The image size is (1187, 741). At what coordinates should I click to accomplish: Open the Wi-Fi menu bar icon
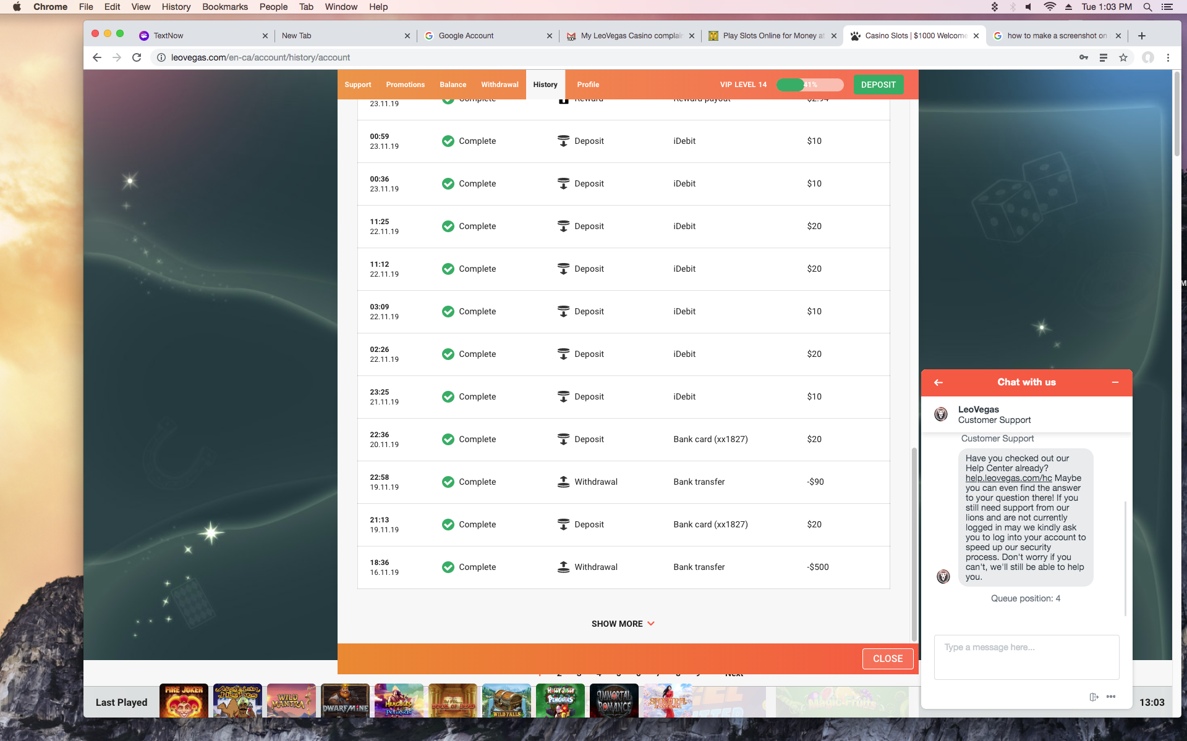1050,7
